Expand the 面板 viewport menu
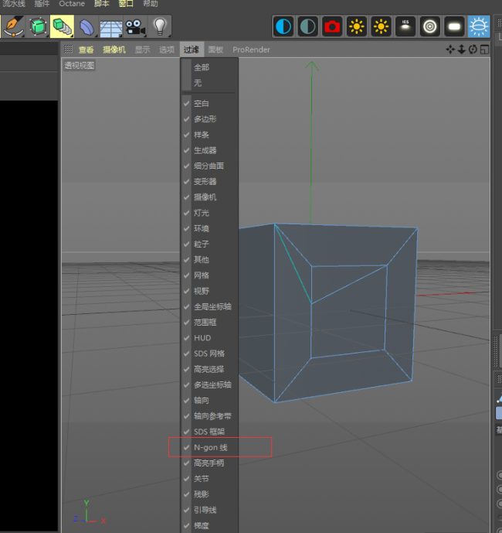The image size is (502, 533). (215, 50)
